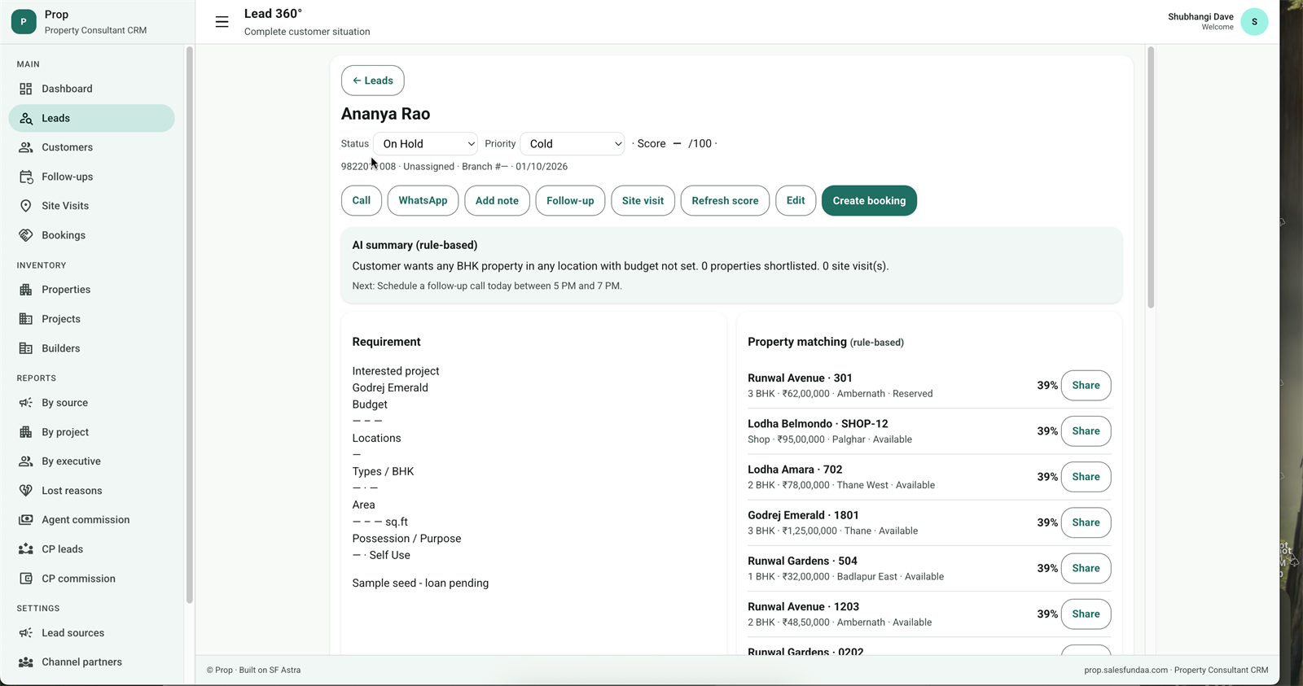This screenshot has height=686, width=1303.
Task: Click the CP leads group icon
Action: (x=26, y=549)
